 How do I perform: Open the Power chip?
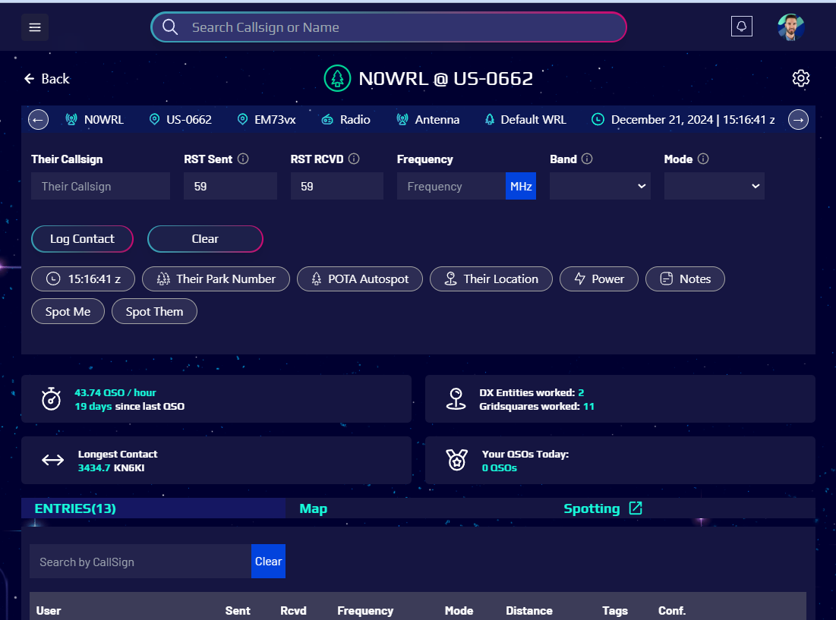click(599, 279)
